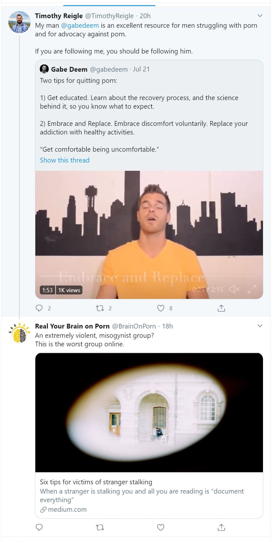Open Gabe Deem's quoted tweet profile name
276x542 pixels.
point(69,69)
